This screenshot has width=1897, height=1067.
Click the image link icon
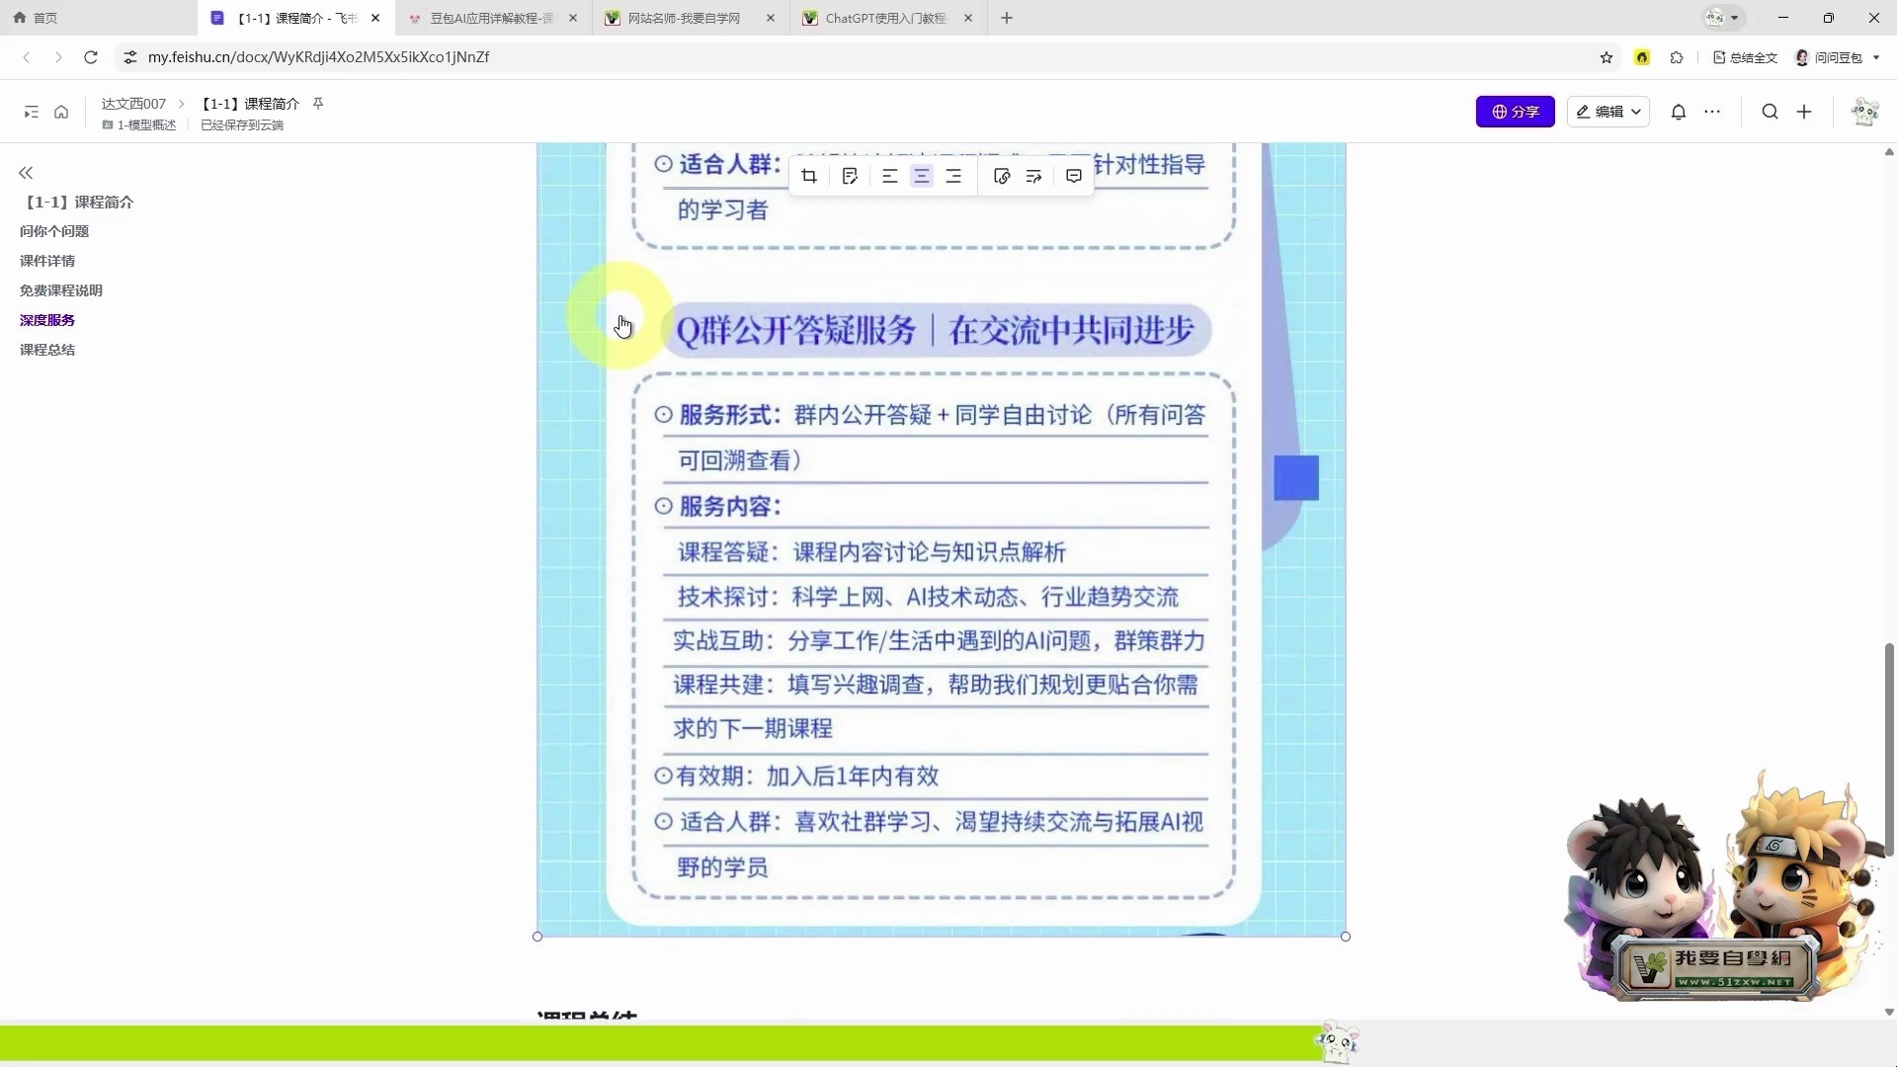[x=1002, y=176]
